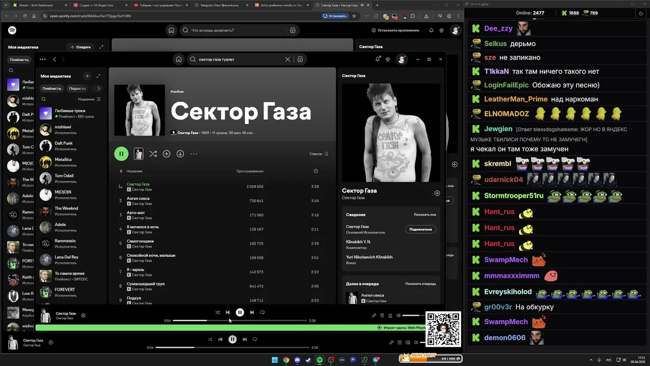Screen dimensions: 650x366
Task: Open lyrics microphone icon in front player bar
Action: [374, 315]
